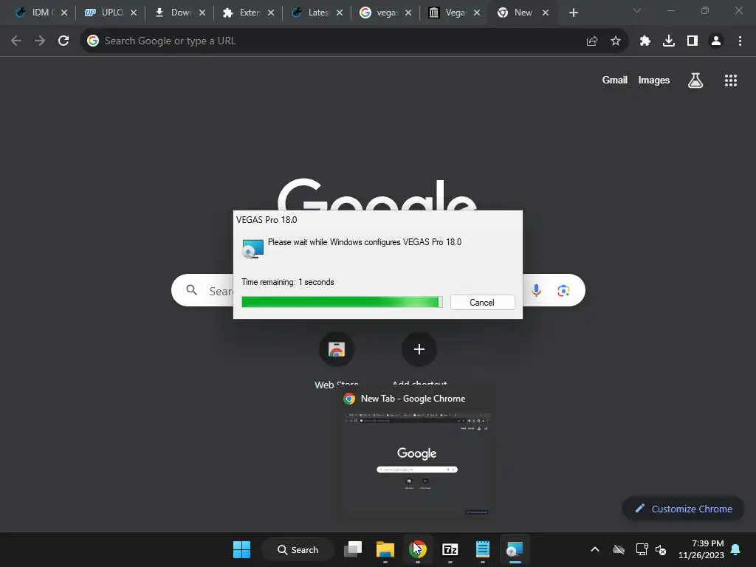Viewport: 756px width, 567px height.
Task: Open the clock showing 7:39 PM
Action: (701, 549)
